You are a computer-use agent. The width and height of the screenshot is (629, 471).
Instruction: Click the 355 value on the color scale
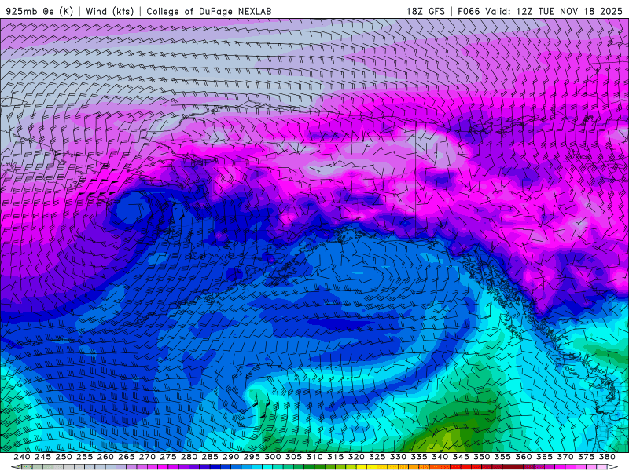(502, 457)
